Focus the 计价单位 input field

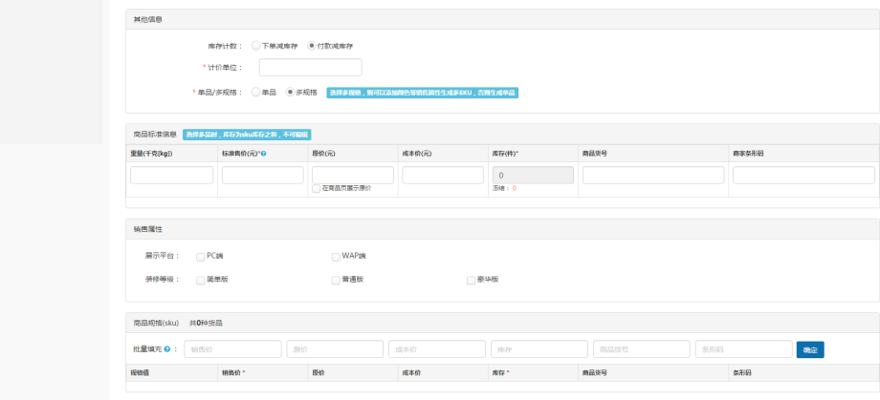(310, 68)
